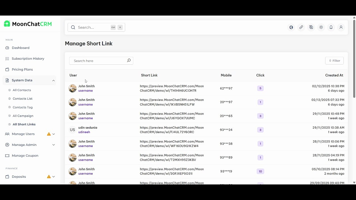Open udineeh username link
This screenshot has width=356, height=200.
84,132
